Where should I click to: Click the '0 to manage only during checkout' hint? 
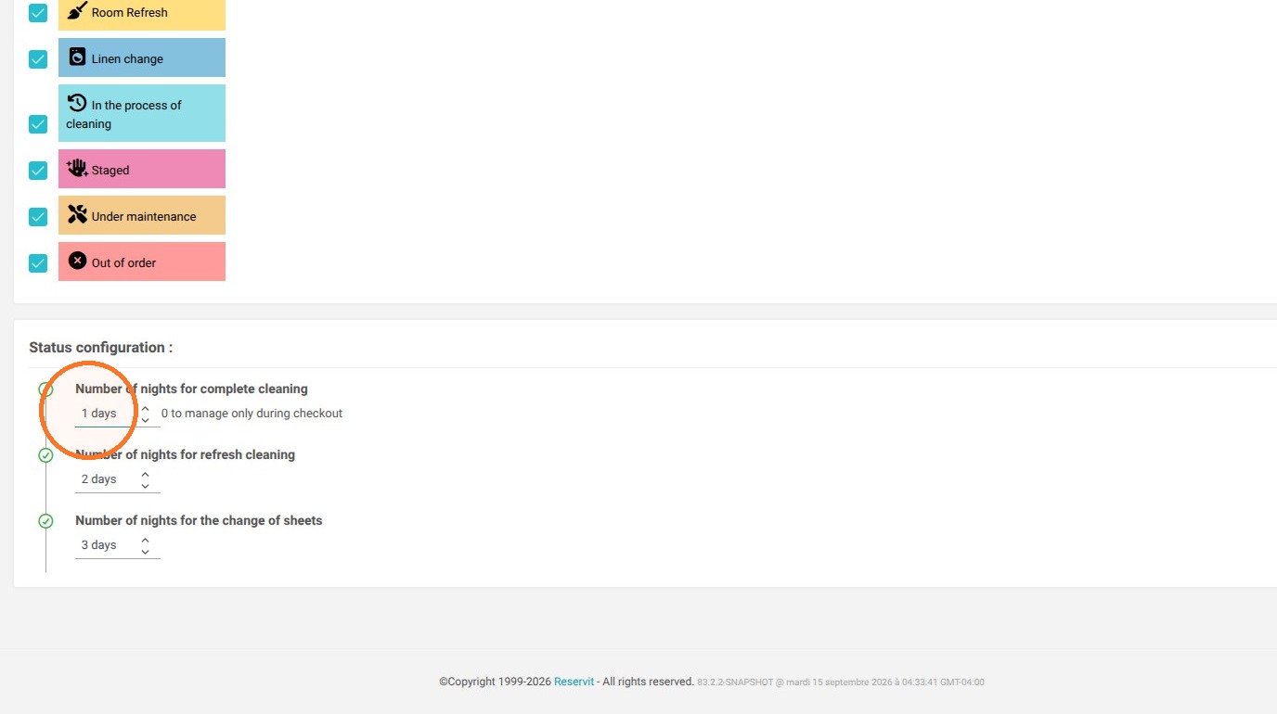tap(252, 414)
